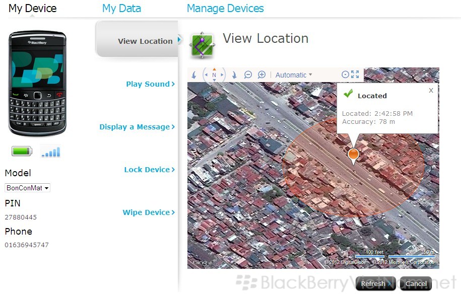The width and height of the screenshot is (461, 294).
Task: Click the locate-me circle icon on map toolbar
Action: point(345,75)
